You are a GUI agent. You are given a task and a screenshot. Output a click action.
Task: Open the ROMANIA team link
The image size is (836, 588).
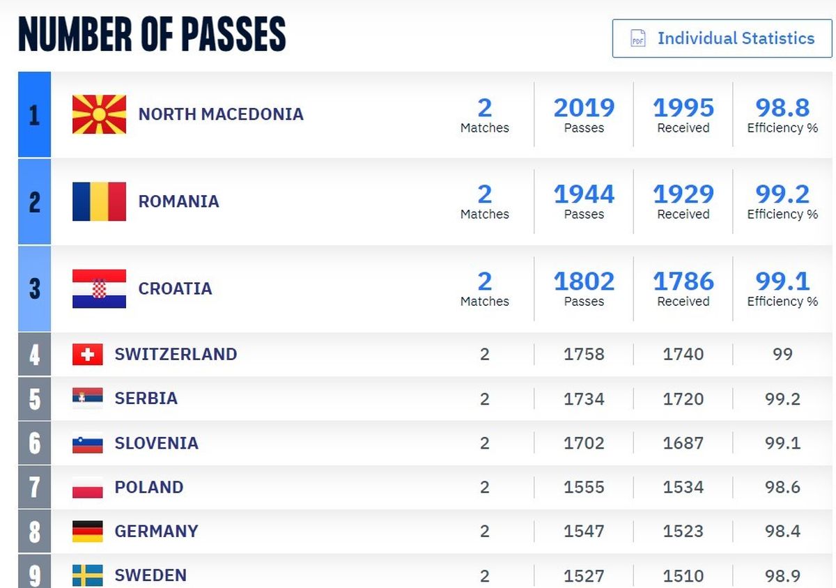tap(178, 201)
